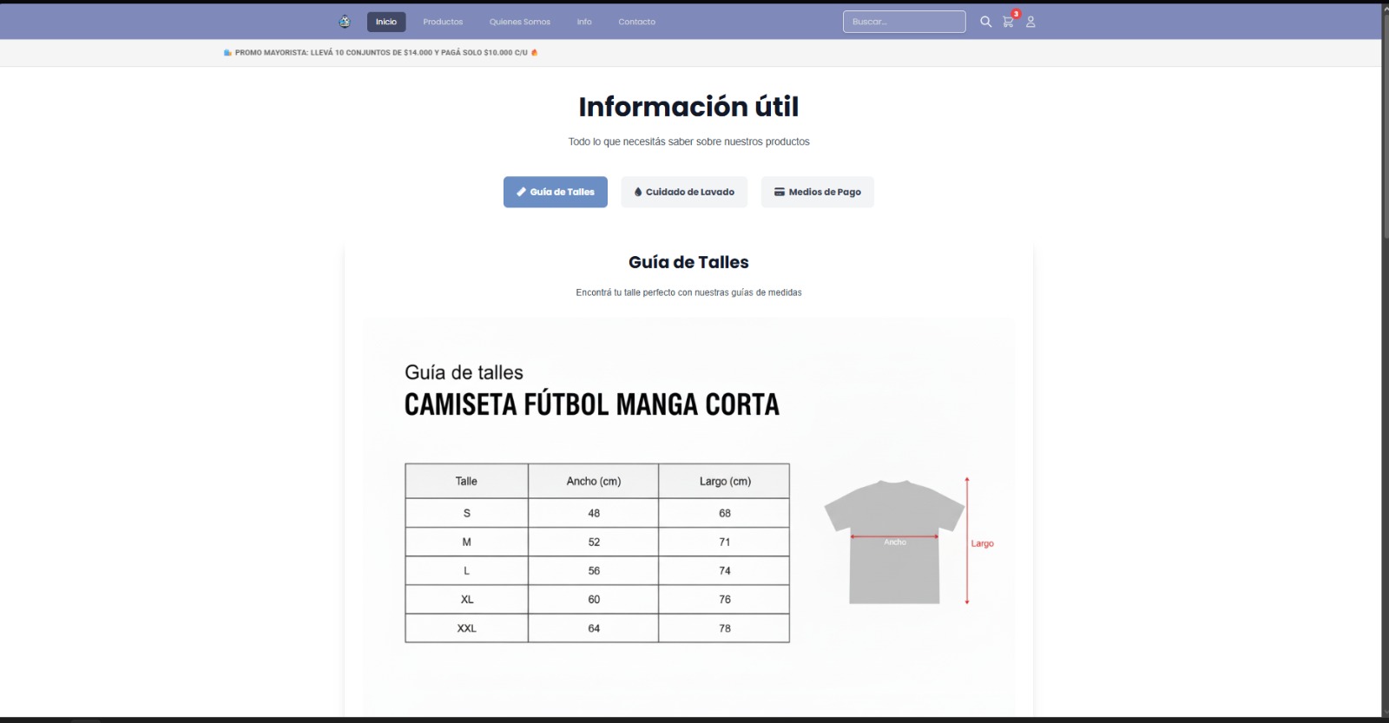Navigate to Quienes Somos page
The width and height of the screenshot is (1389, 723).
(519, 22)
